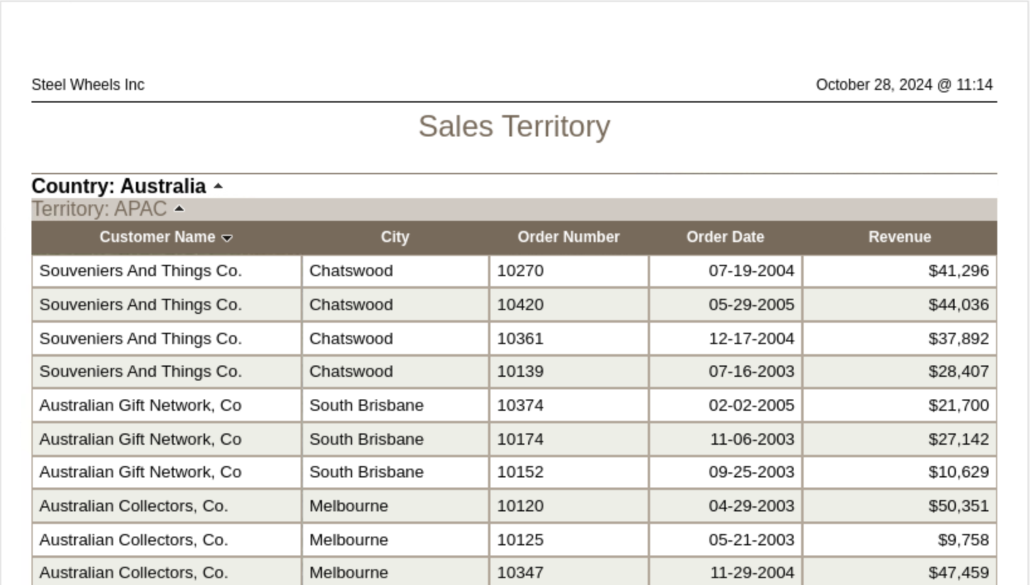Select the Revenue column header
This screenshot has height=585, width=1030.
(899, 237)
